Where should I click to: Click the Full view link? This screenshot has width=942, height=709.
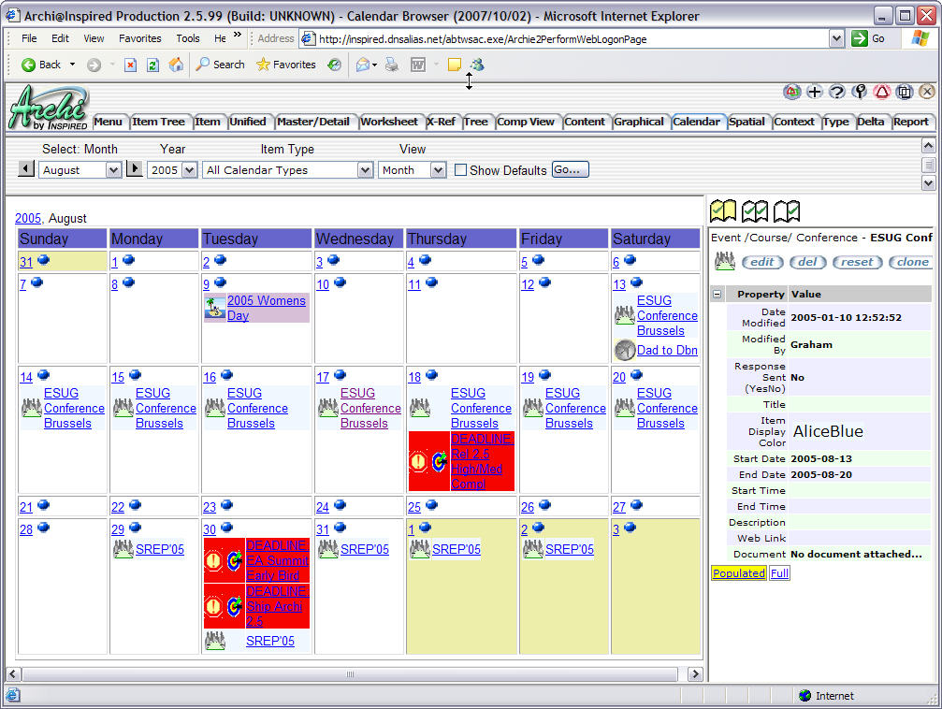click(779, 573)
